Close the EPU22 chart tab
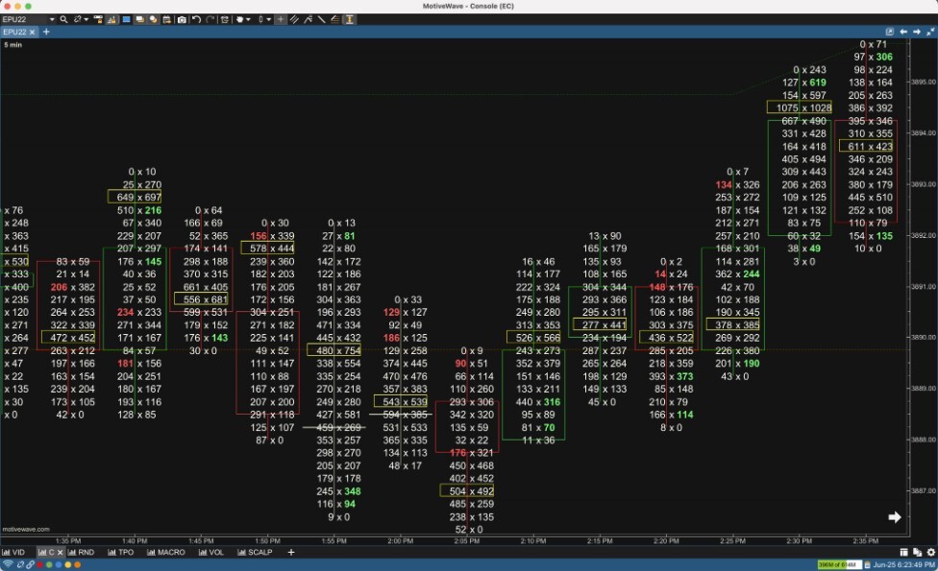This screenshot has height=571, width=938. pyautogui.click(x=33, y=33)
